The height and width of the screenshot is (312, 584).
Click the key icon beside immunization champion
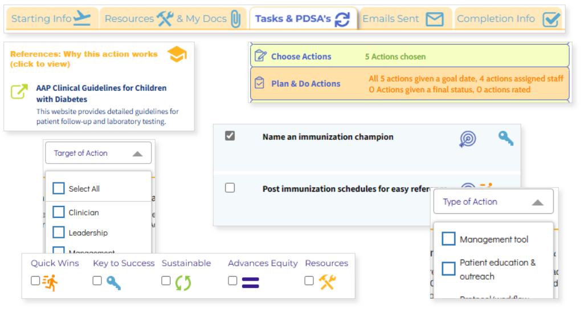pyautogui.click(x=506, y=138)
